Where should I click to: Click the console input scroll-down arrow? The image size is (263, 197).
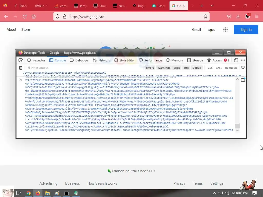pyautogui.click(x=237, y=130)
